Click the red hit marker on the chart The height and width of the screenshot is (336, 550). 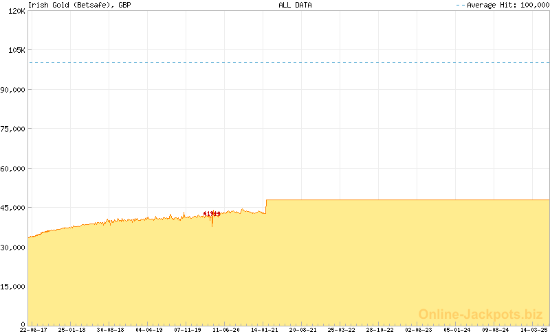212,214
